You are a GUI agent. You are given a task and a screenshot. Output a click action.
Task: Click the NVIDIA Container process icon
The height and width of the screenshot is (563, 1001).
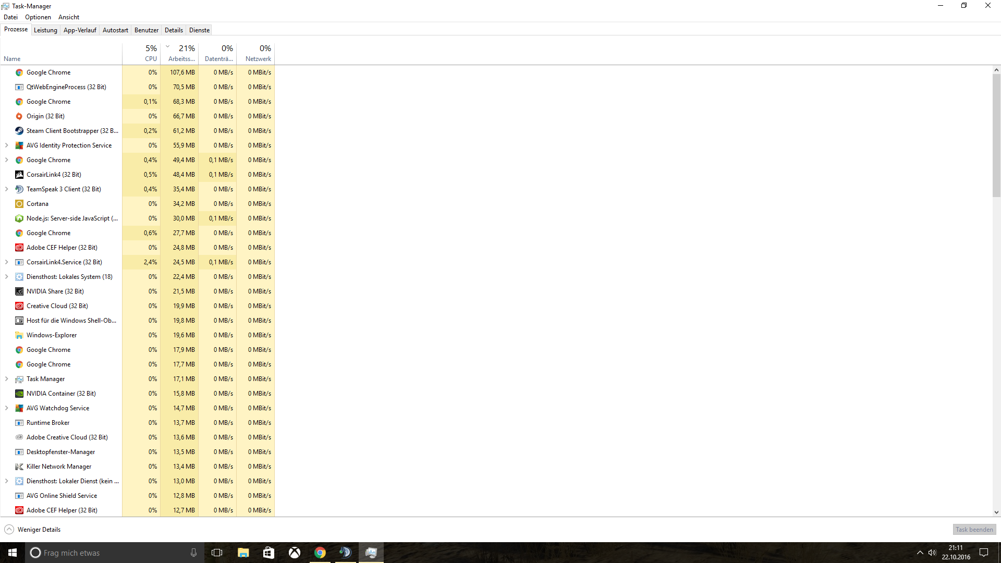tap(19, 394)
